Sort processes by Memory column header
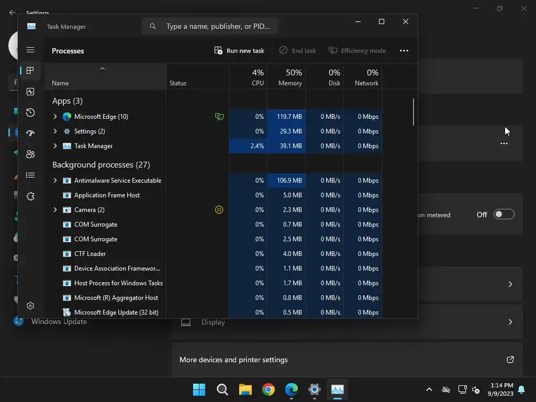536x402 pixels. (x=286, y=76)
